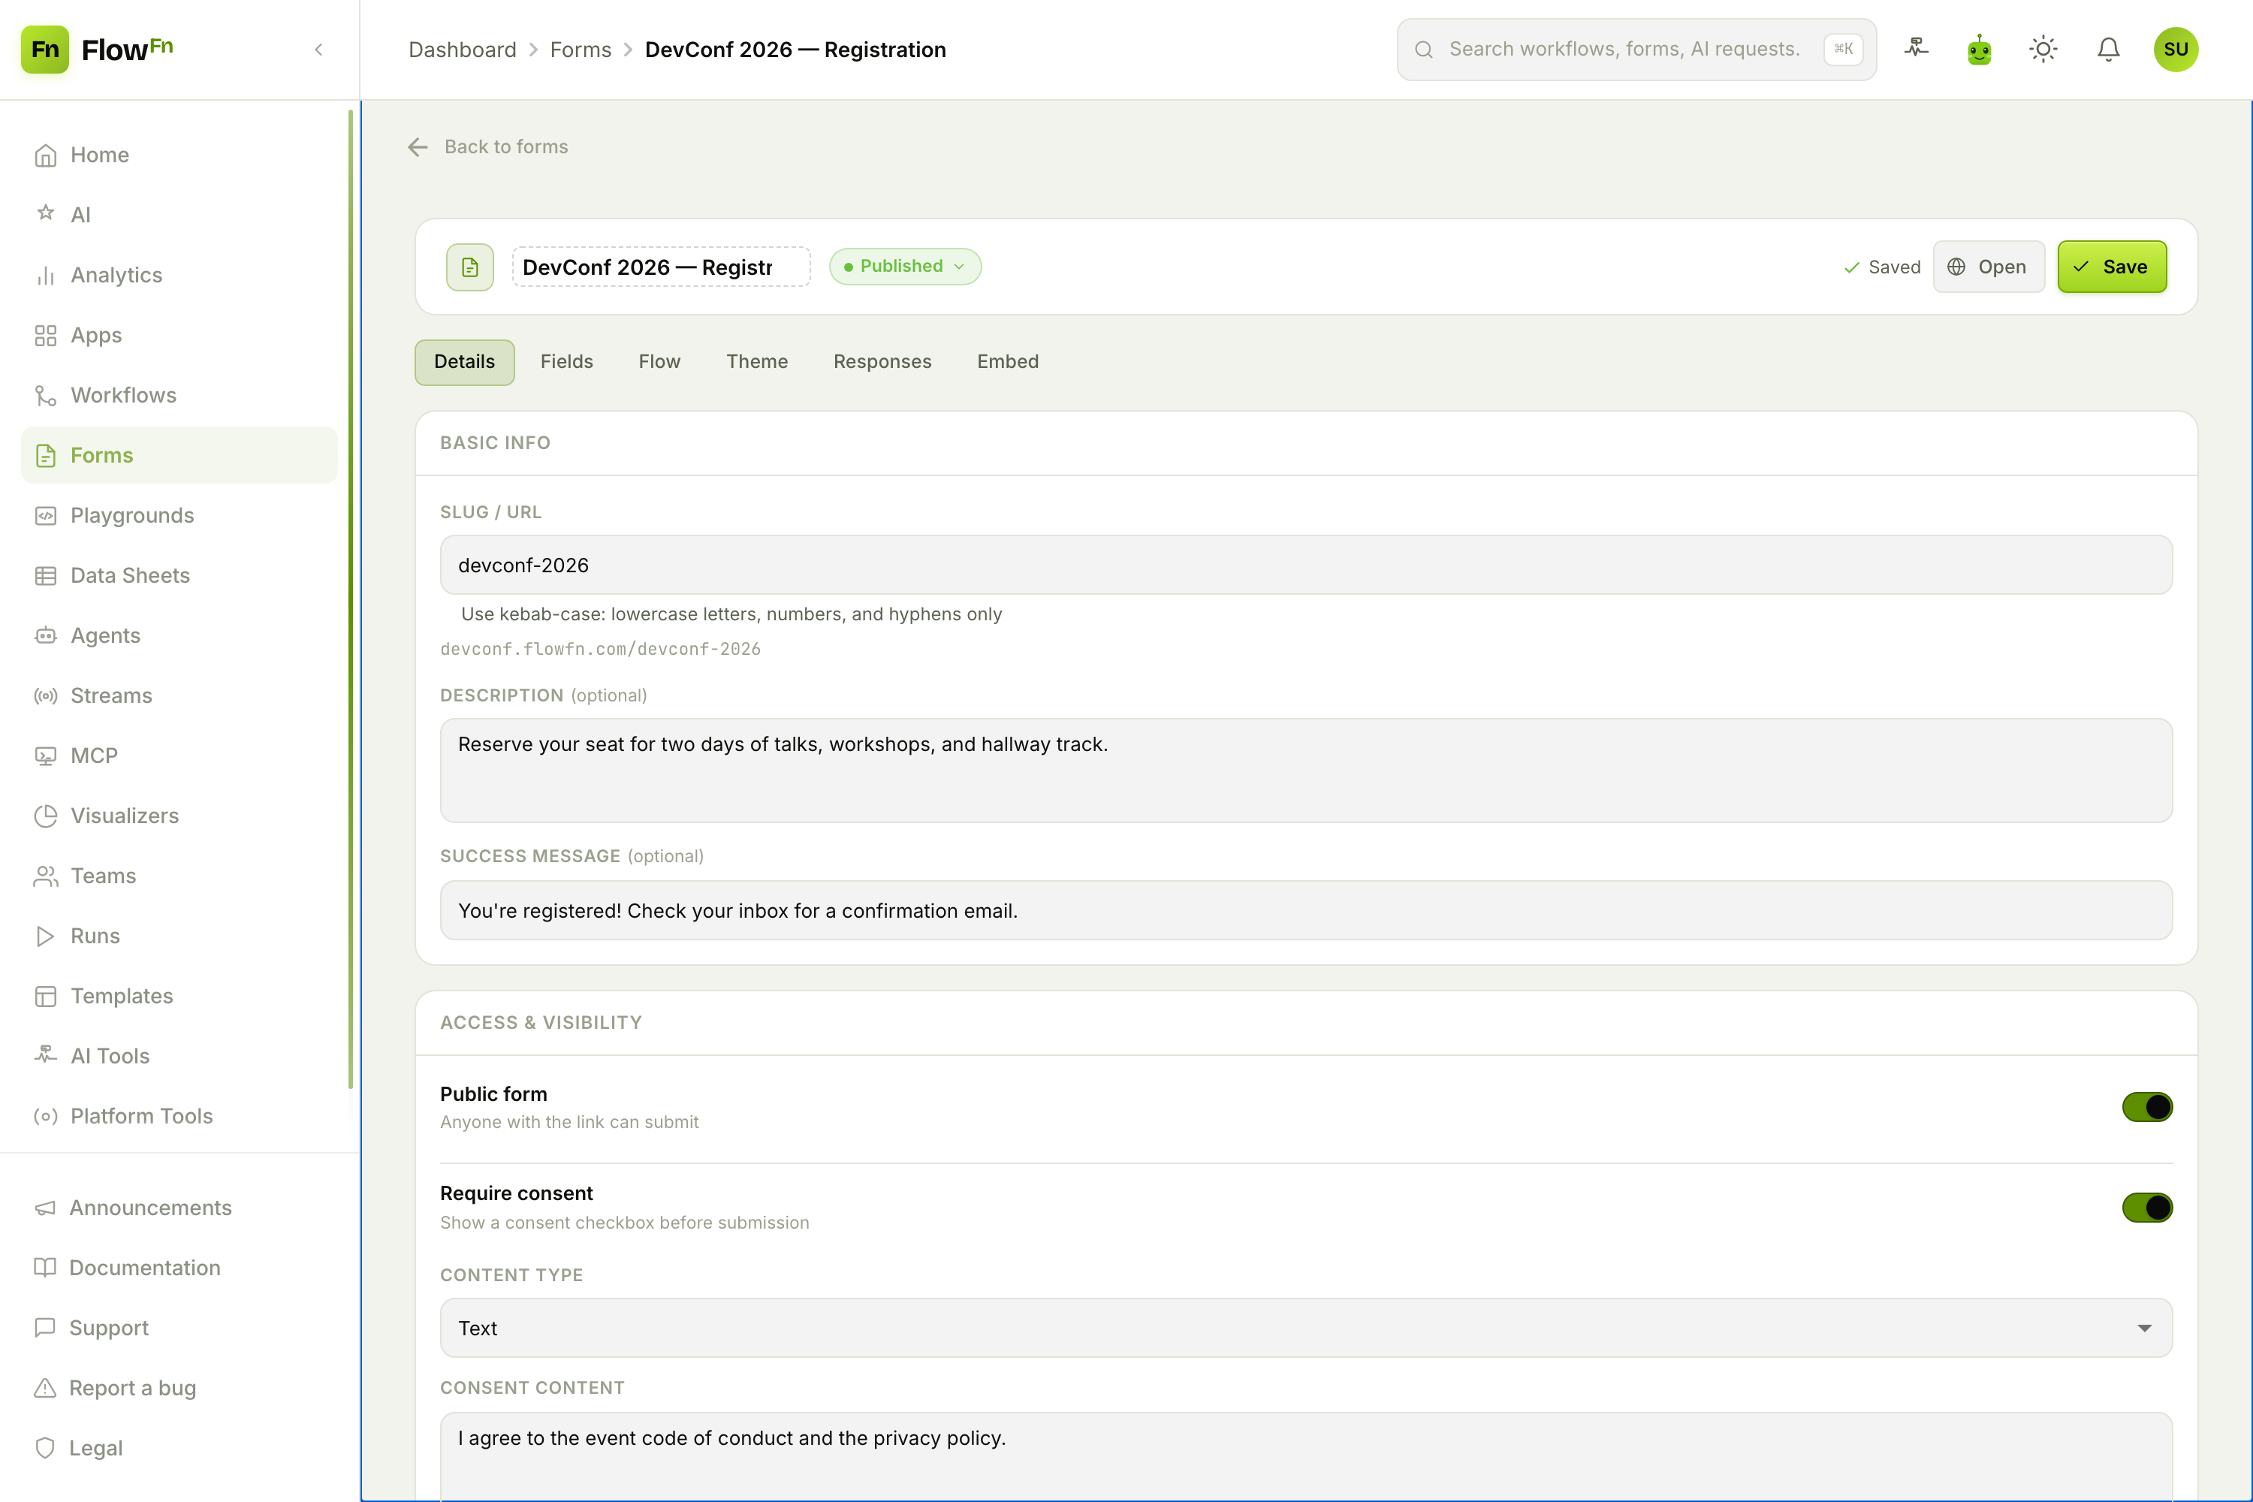Open Workflows in the sidebar
The image size is (2253, 1502).
[179, 395]
